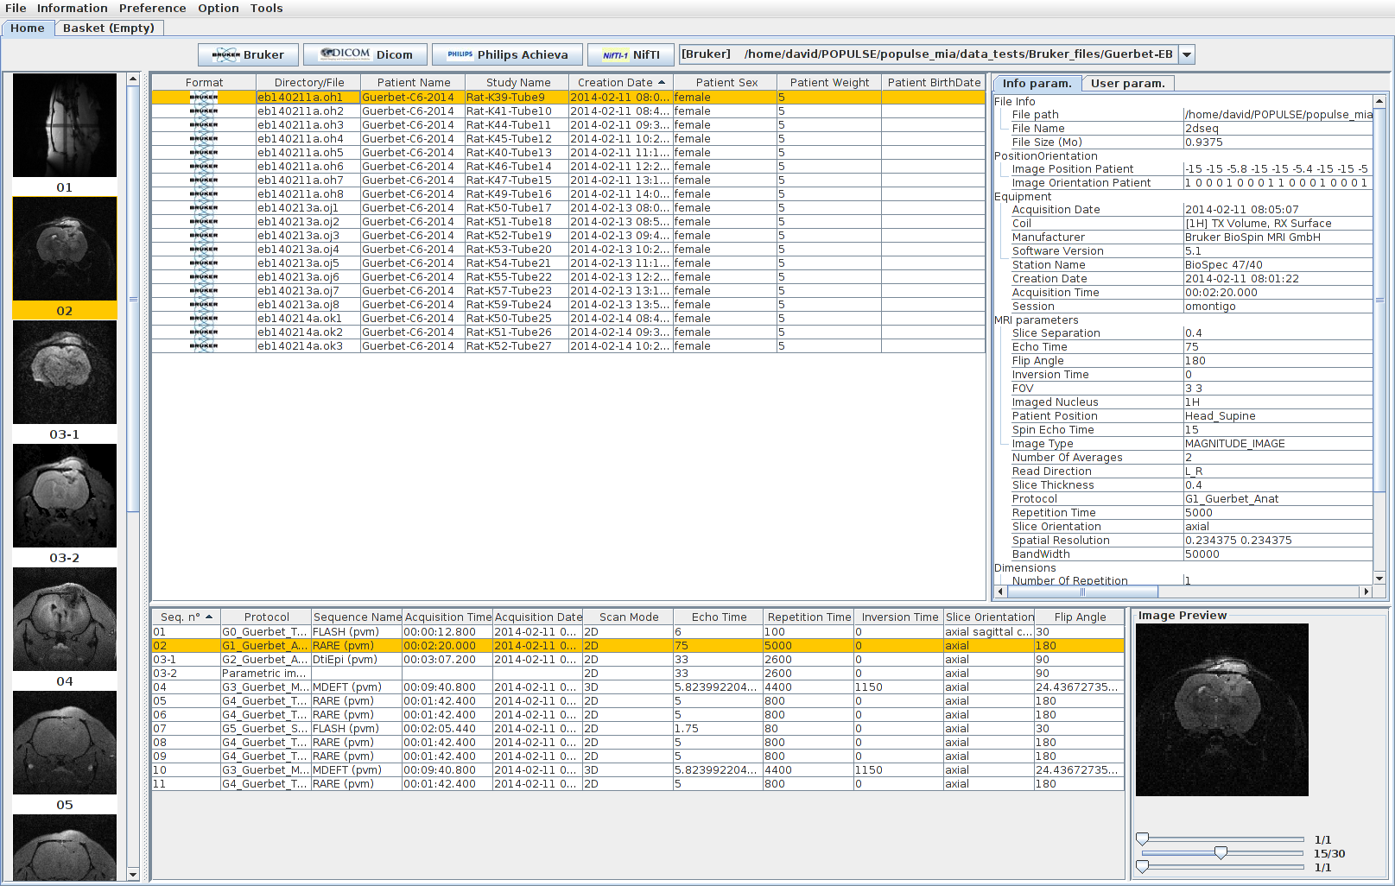Screen dimensions: 1395x886
Task: Sort sequences by Flip Angle header
Action: (1080, 617)
